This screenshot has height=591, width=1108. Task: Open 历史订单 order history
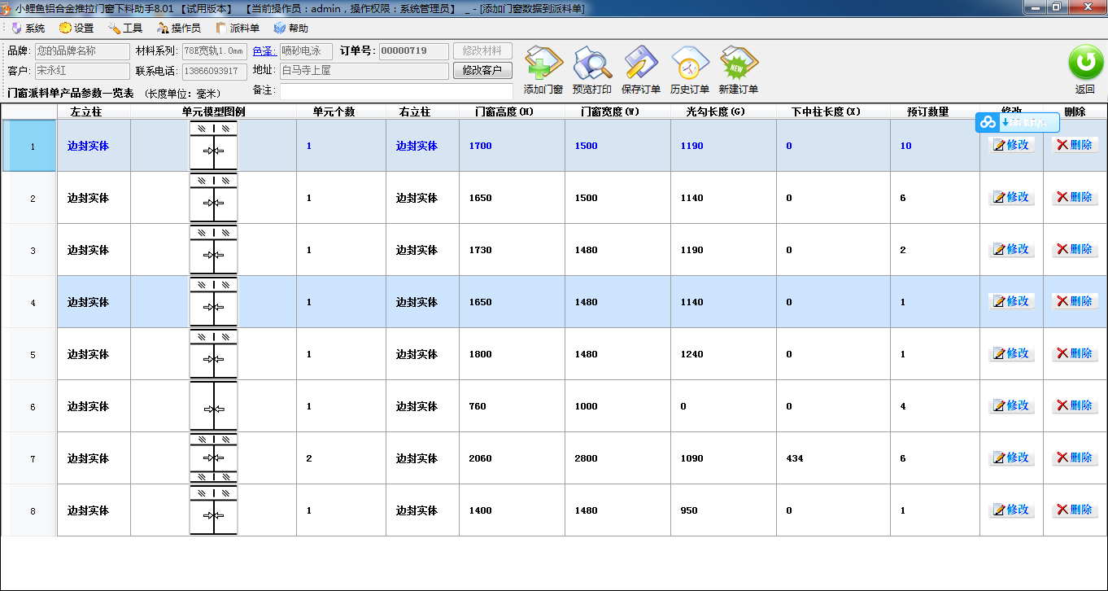pyautogui.click(x=690, y=70)
